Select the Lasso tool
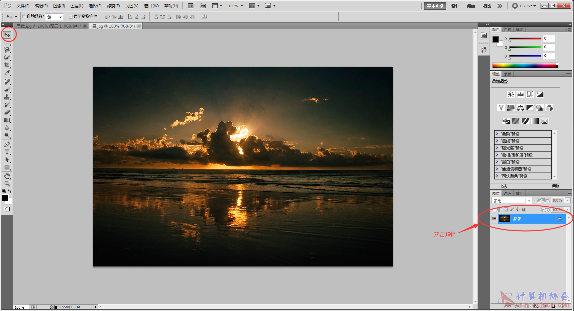 click(x=7, y=50)
